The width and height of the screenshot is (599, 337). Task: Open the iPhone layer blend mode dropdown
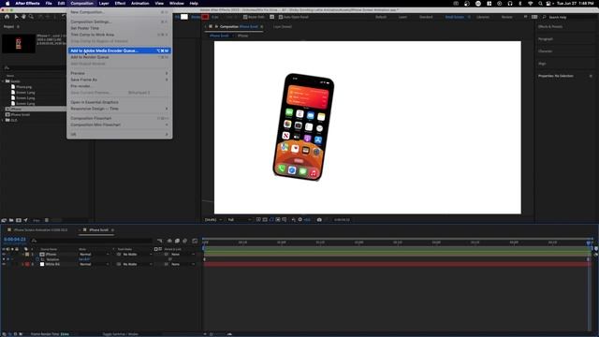(x=94, y=254)
